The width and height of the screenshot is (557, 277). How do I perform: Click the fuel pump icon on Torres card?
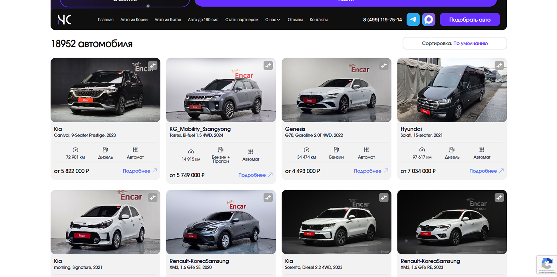[221, 150]
